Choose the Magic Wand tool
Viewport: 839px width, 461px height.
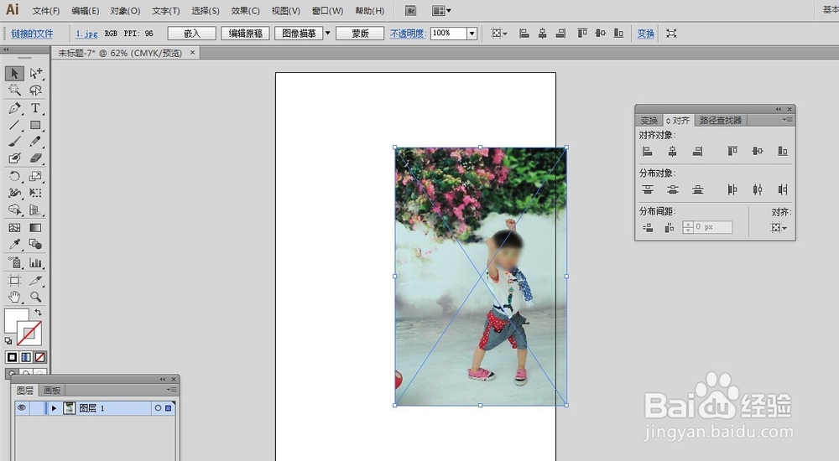14,90
